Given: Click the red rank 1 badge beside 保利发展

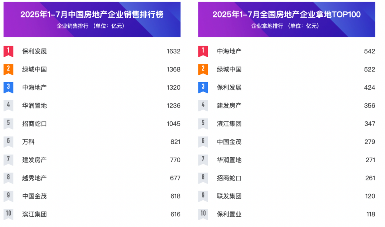Looking at the screenshot, I should pyautogui.click(x=8, y=51).
